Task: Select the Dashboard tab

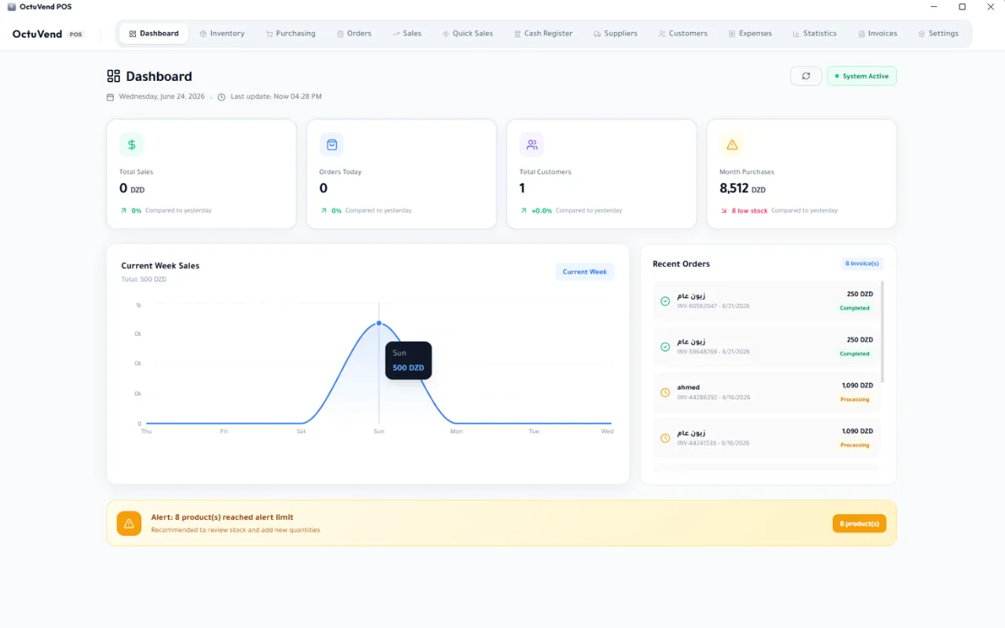Action: [x=154, y=34]
